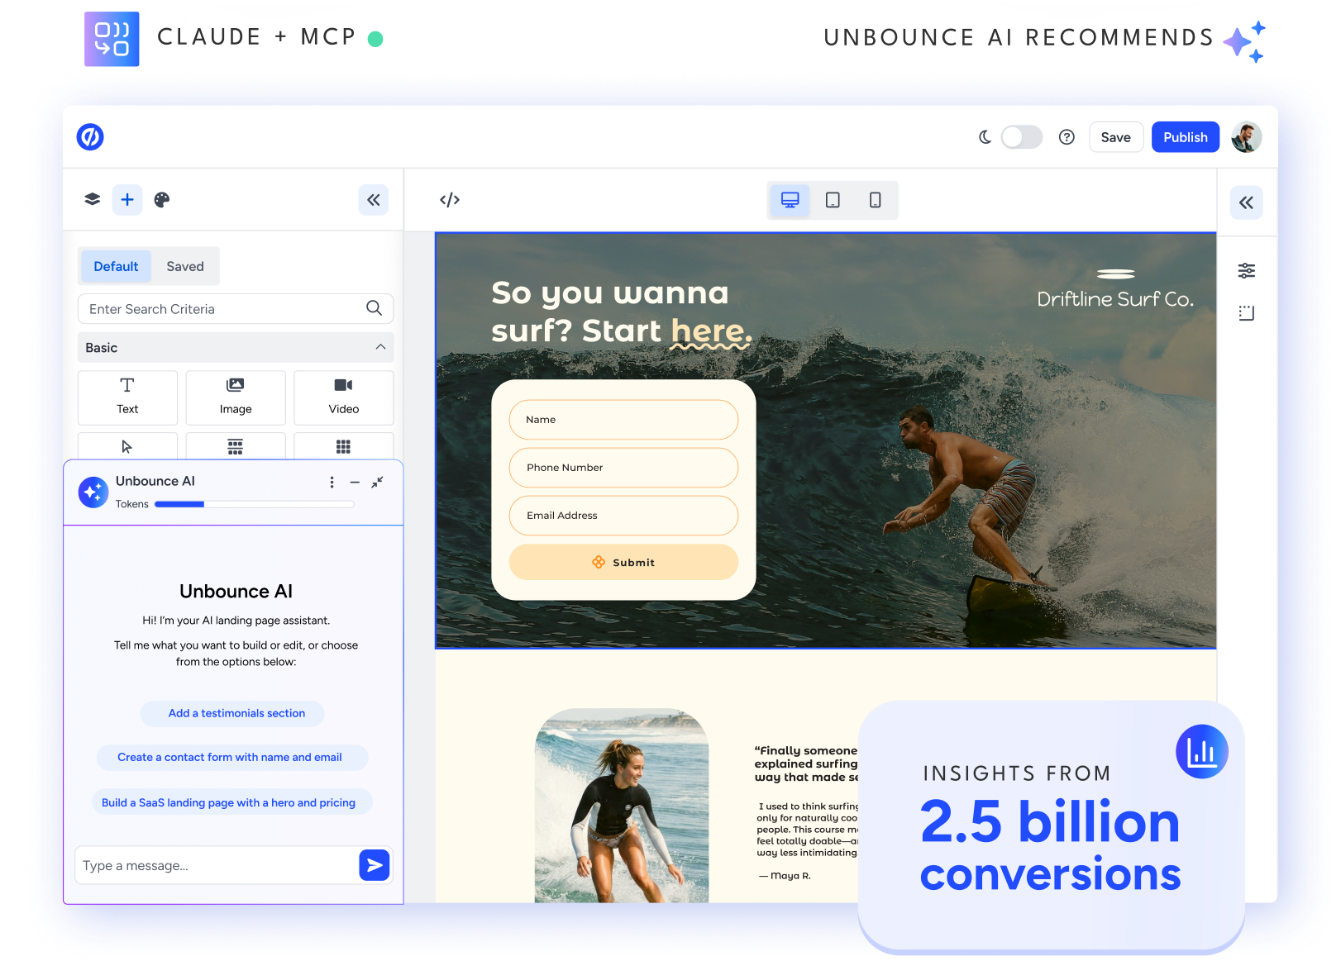Collapse the Basic section
The width and height of the screenshot is (1341, 980).
click(236, 347)
